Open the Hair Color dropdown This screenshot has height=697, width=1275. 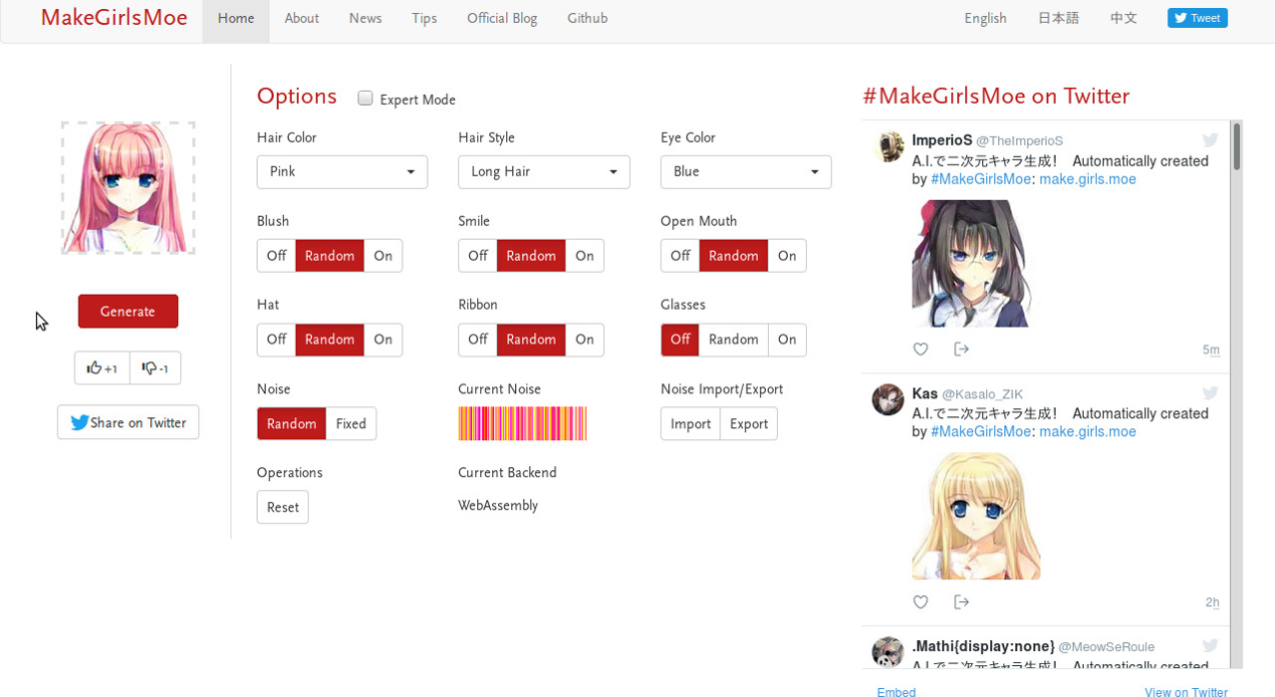342,172
